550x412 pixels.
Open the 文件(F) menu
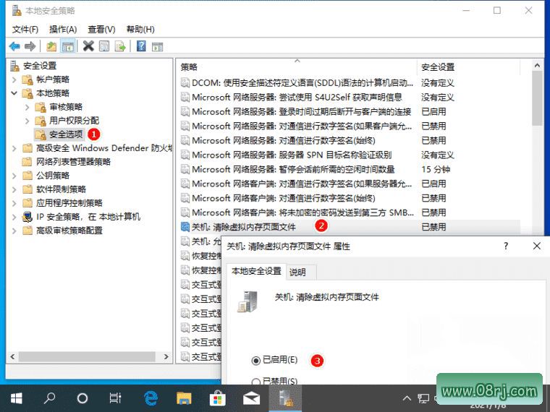pyautogui.click(x=25, y=30)
